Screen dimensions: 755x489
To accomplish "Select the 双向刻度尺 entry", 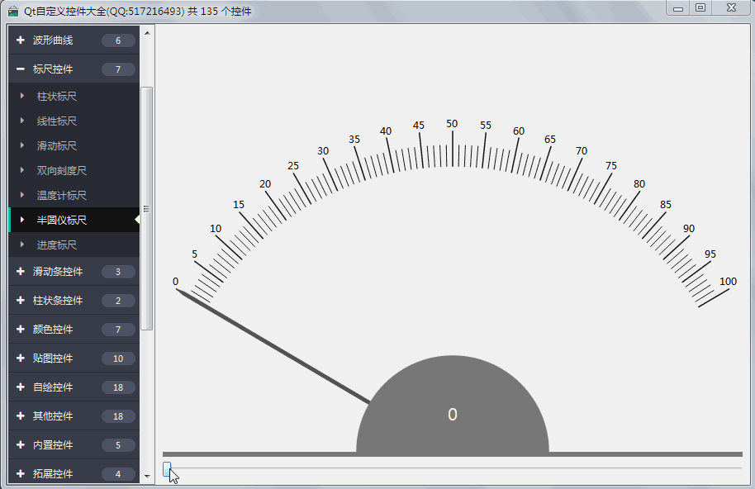I will click(61, 171).
